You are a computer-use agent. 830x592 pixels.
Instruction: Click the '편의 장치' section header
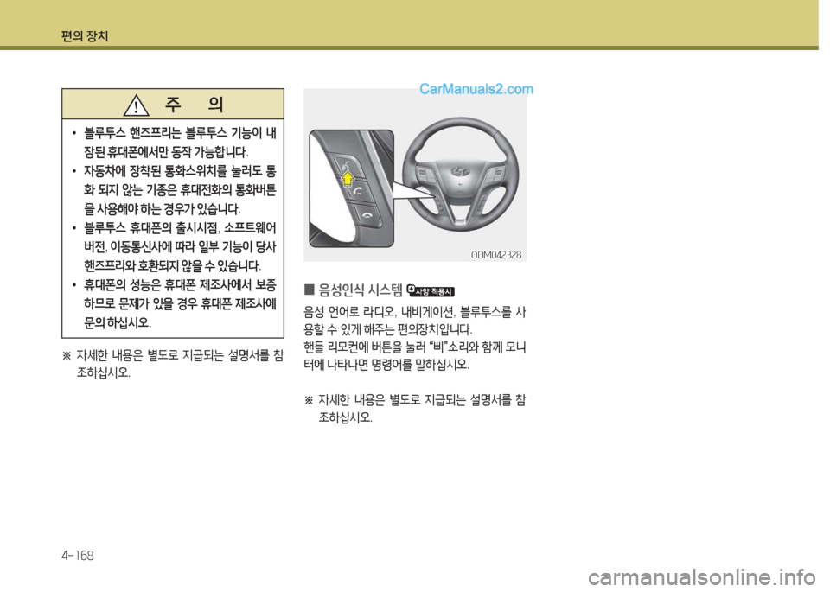tap(84, 36)
